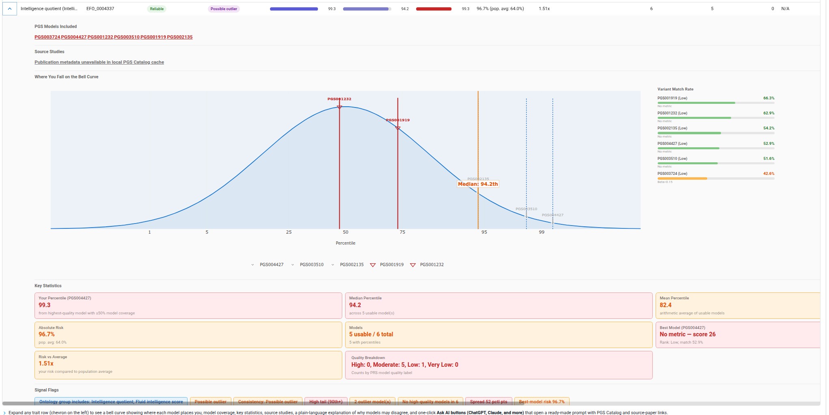Click the EFO_0004337 ontology ID text

pyautogui.click(x=100, y=9)
